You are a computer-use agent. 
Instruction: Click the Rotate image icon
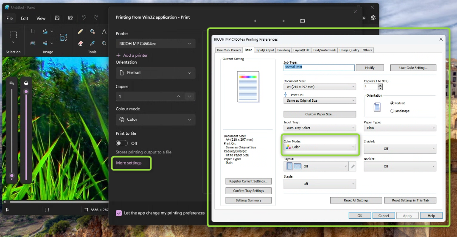click(45, 31)
